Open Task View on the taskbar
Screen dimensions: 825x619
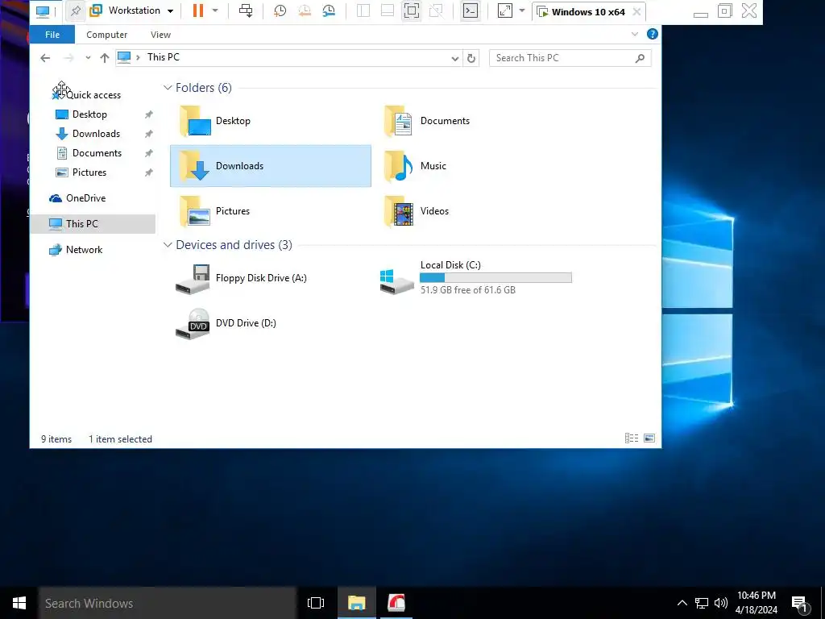(x=316, y=603)
